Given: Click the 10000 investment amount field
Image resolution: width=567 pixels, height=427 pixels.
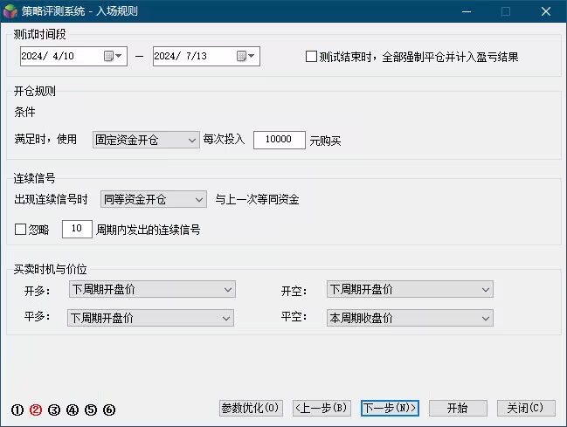Looking at the screenshot, I should click(x=280, y=140).
